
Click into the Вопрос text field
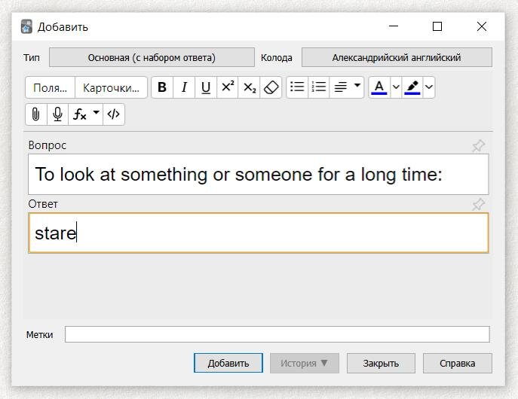click(259, 174)
